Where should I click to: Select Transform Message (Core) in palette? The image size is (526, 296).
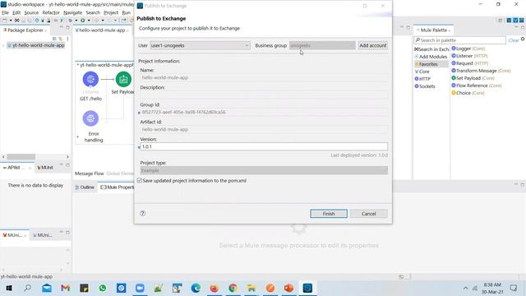481,71
